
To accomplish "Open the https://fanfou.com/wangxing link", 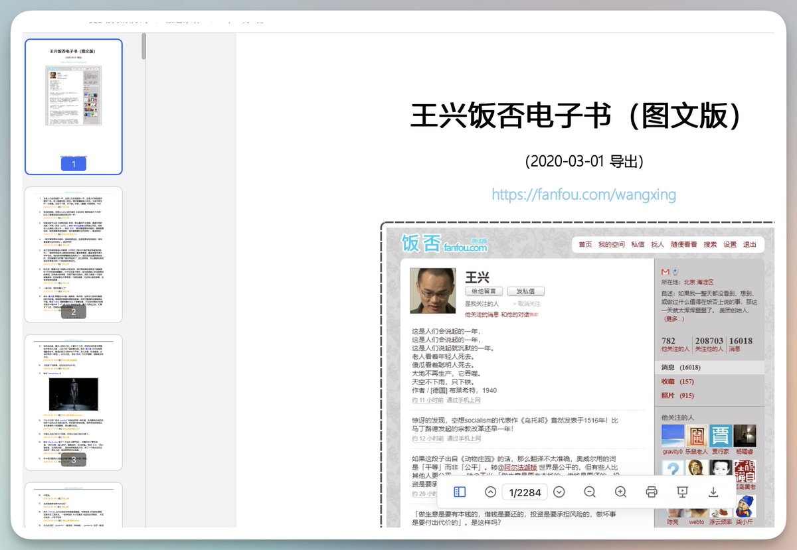I will pyautogui.click(x=584, y=194).
